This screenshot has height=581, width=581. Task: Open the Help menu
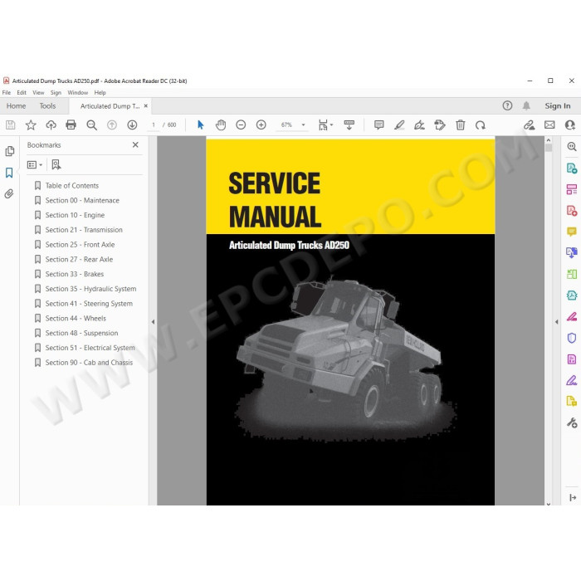click(x=100, y=93)
